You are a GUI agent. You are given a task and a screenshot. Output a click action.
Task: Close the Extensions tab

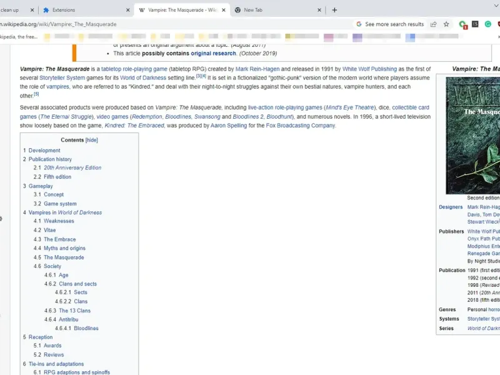click(x=128, y=10)
